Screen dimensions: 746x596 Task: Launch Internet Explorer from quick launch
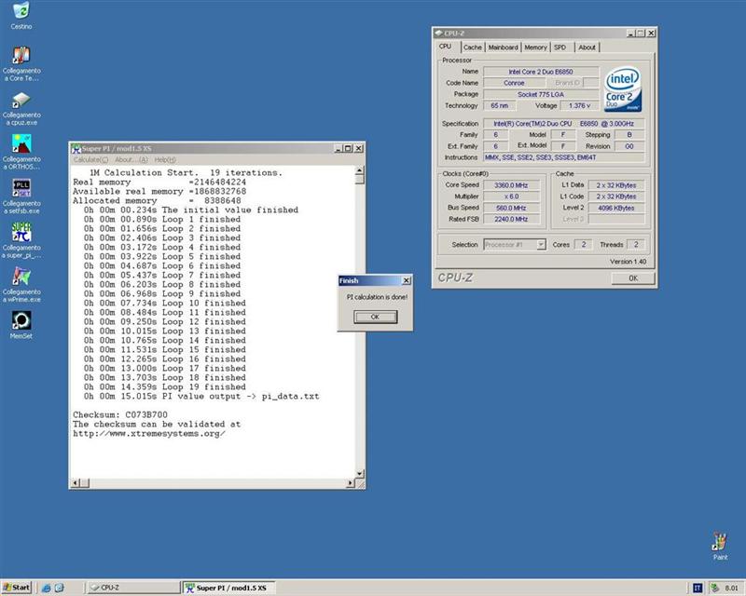46,588
